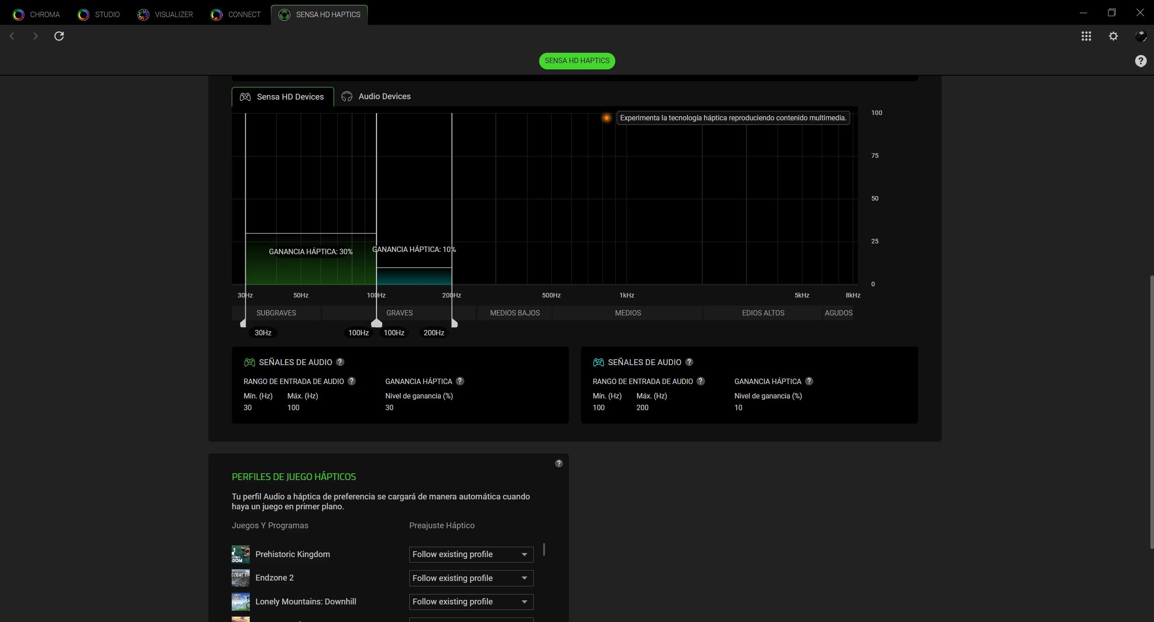Open the VISUALIZER tab
Viewport: 1154px width, 622px height.
165,14
